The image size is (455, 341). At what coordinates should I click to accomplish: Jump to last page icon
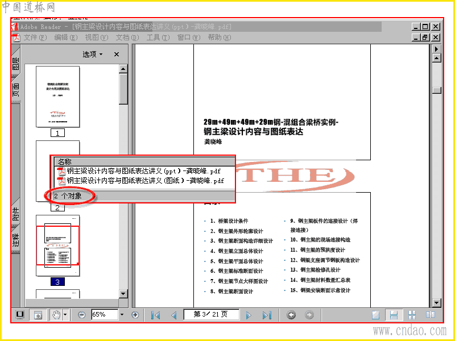tap(267, 315)
